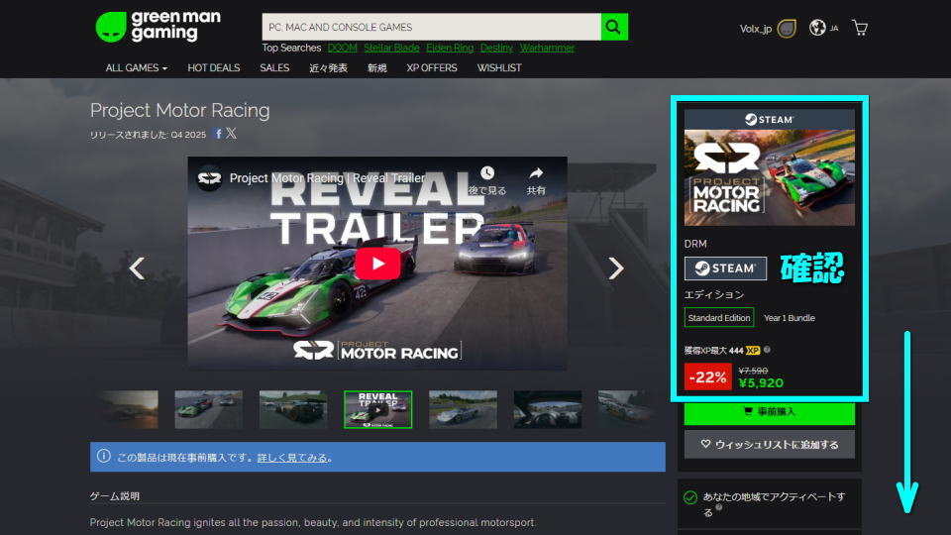This screenshot has height=535, width=951.
Task: Select the last partially visible thumbnail
Action: pos(627,409)
